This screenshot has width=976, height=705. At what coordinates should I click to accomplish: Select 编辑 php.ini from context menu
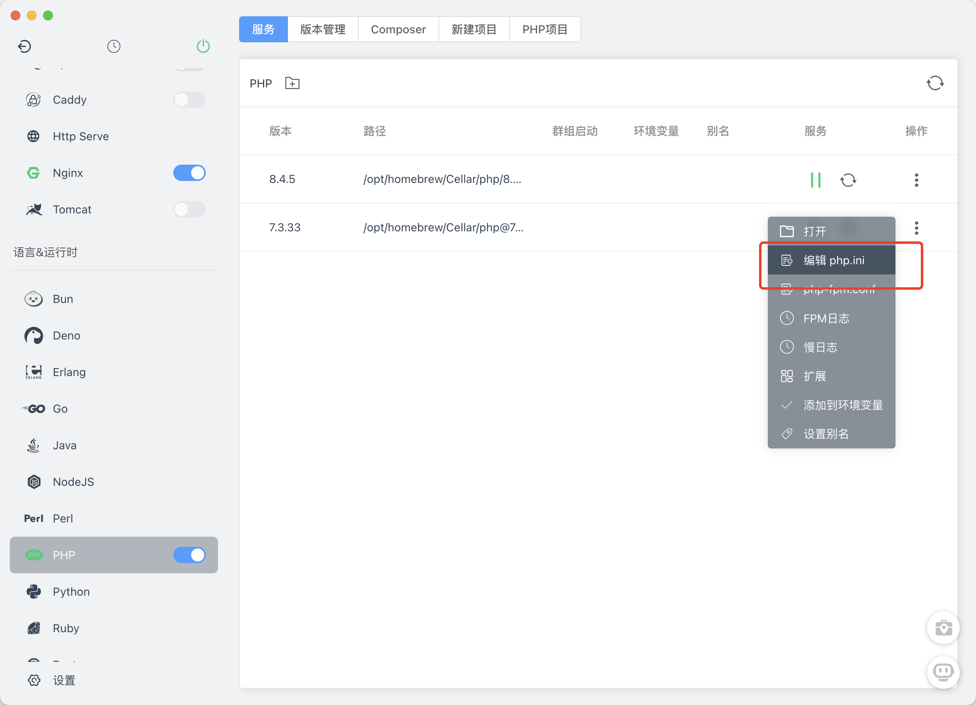pos(833,260)
